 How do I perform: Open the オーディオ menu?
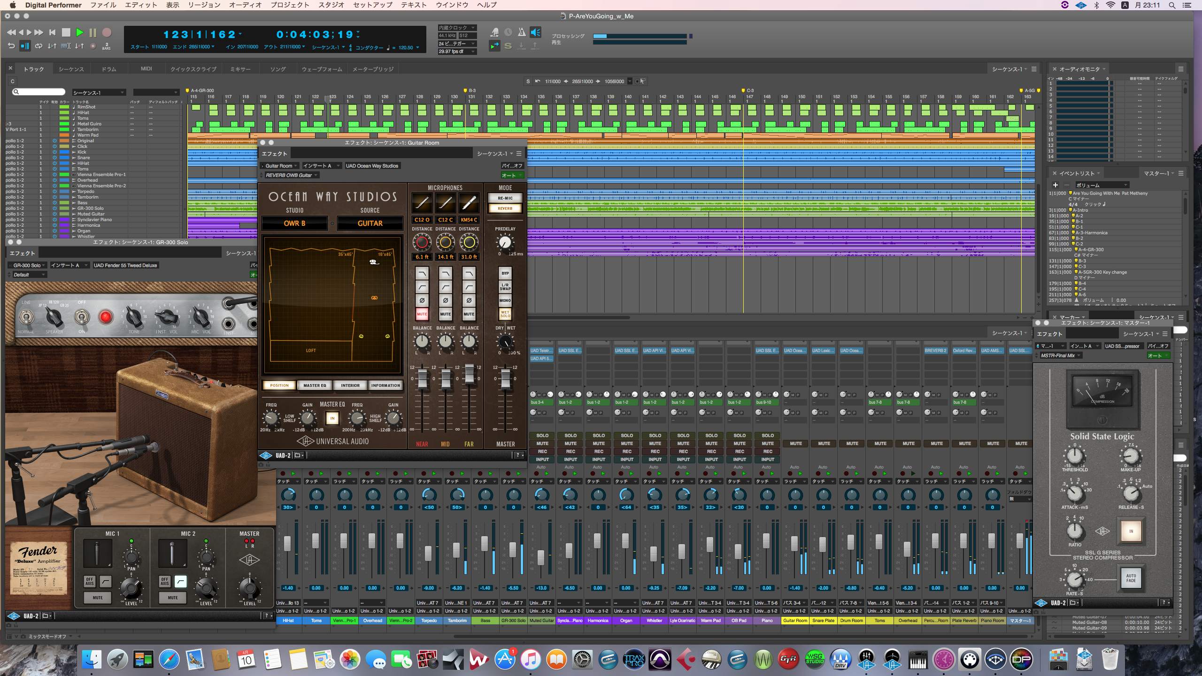tap(245, 5)
